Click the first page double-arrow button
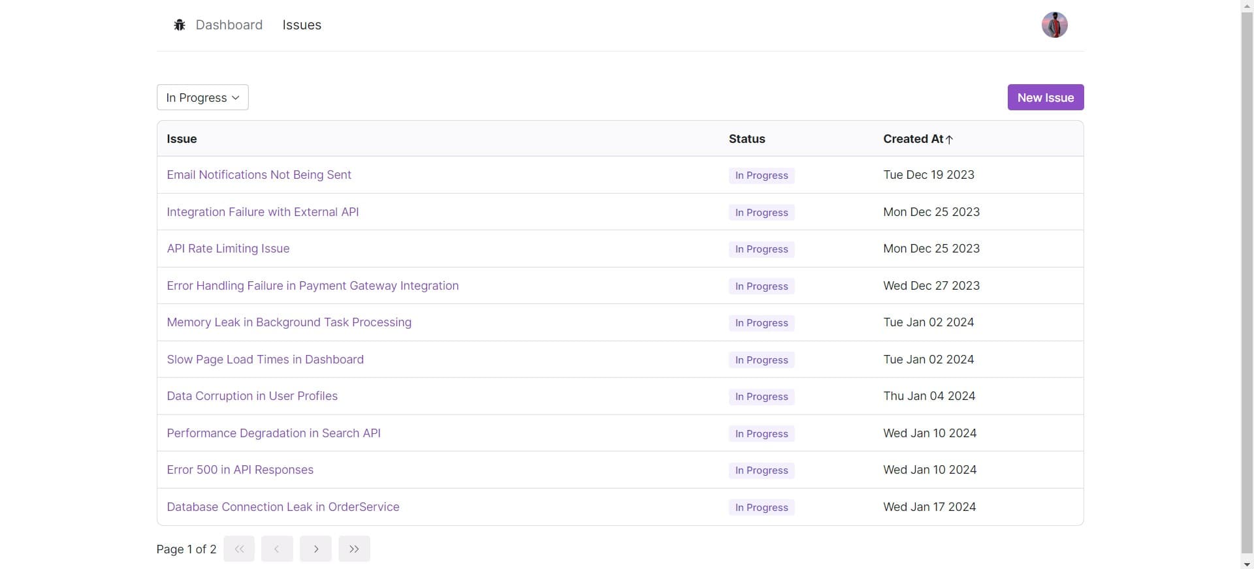This screenshot has height=569, width=1254. (239, 549)
